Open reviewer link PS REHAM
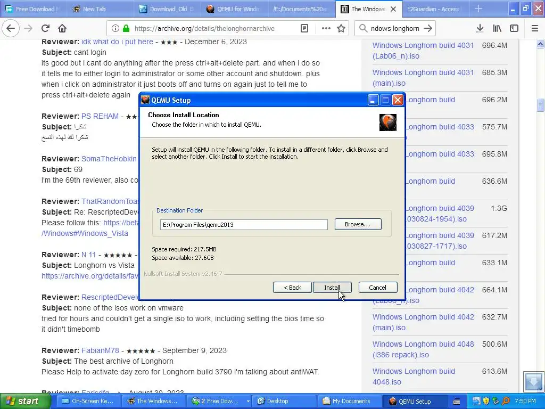The height and width of the screenshot is (409, 545). pos(100,116)
